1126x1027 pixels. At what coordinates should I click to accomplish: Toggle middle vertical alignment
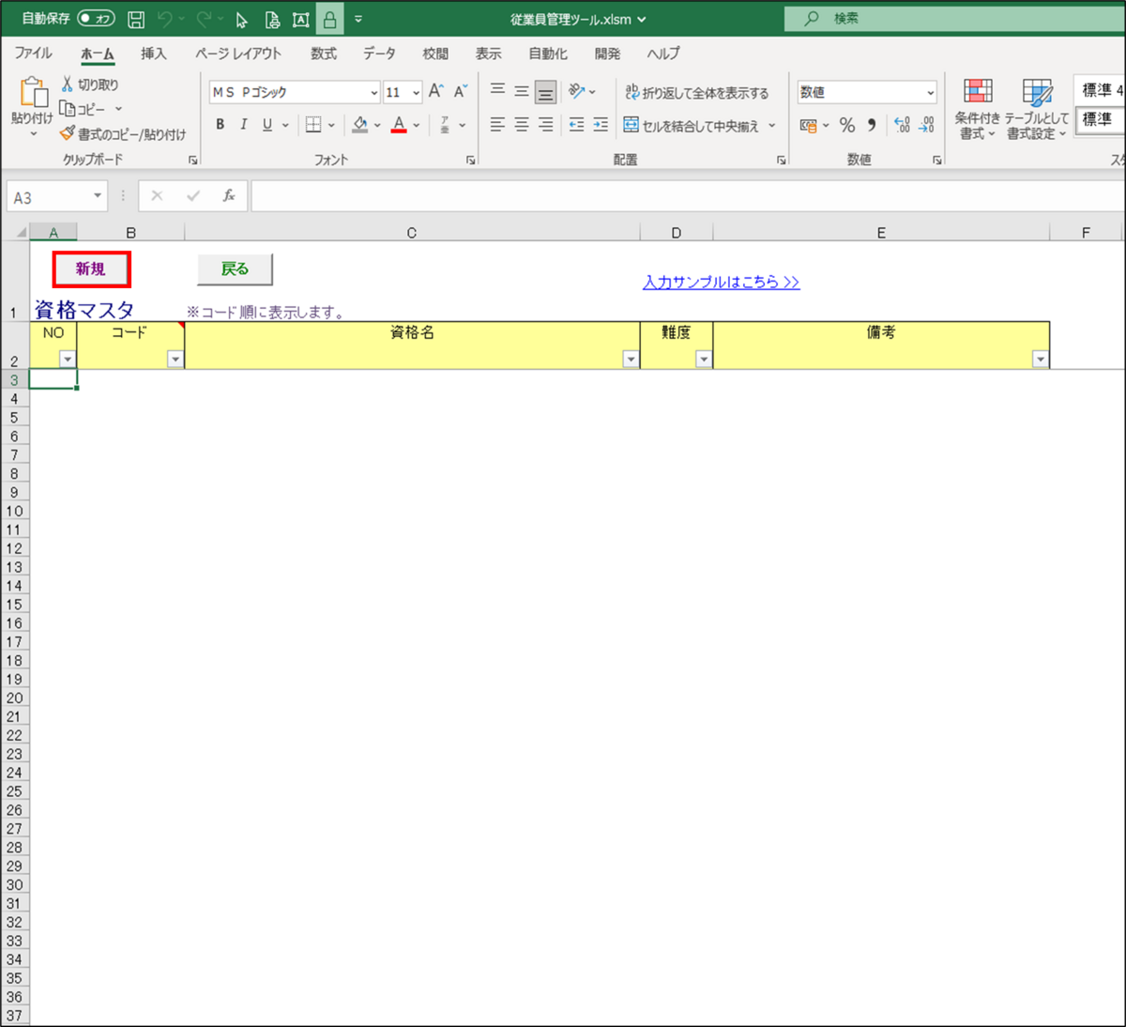click(x=522, y=91)
